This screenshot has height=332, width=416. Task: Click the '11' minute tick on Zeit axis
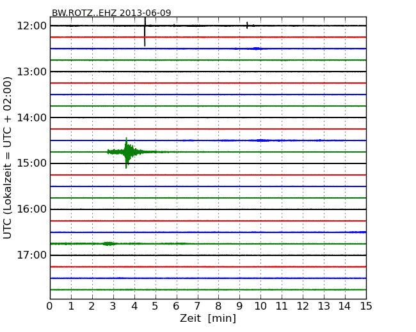coord(282,306)
